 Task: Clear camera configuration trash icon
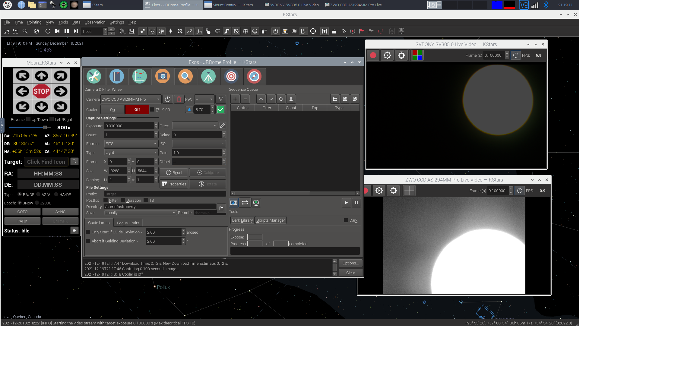179,99
